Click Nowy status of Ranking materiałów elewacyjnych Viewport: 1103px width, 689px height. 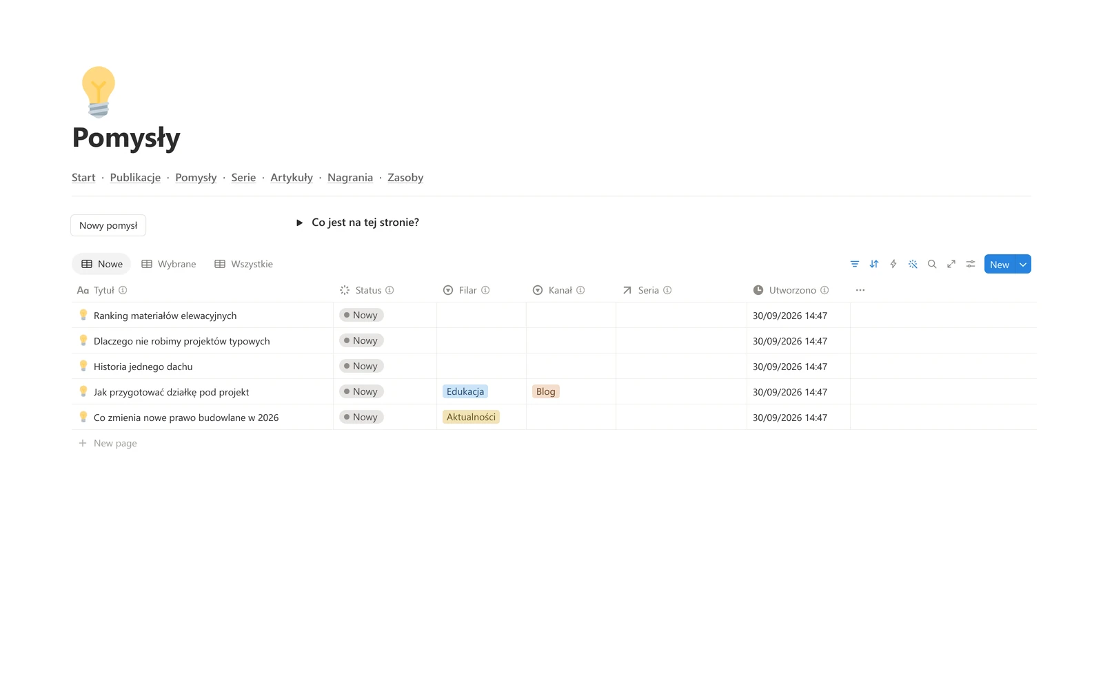[x=361, y=315]
